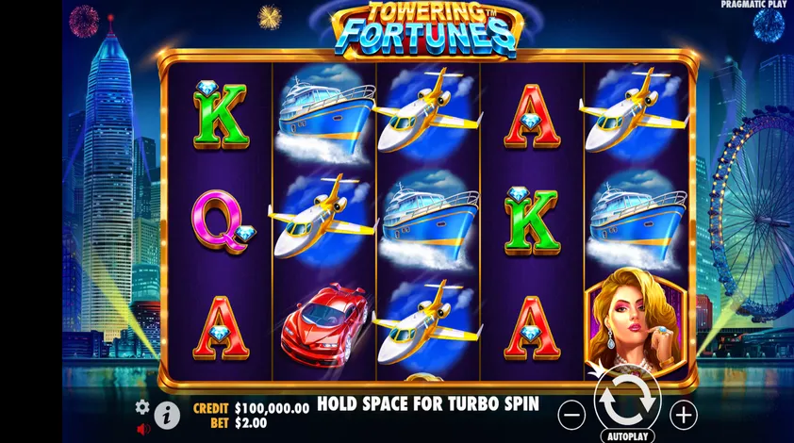Click the red A at bottom of first reel
794x443 pixels.
point(221,328)
